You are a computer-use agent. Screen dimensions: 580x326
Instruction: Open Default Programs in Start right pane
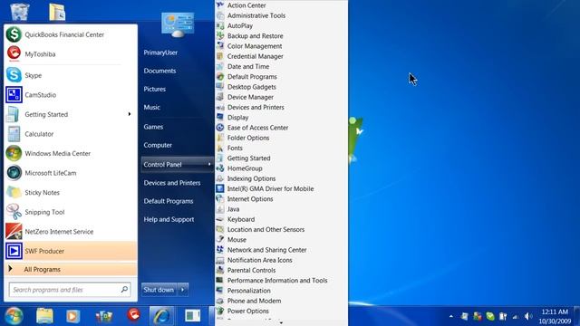[169, 201]
